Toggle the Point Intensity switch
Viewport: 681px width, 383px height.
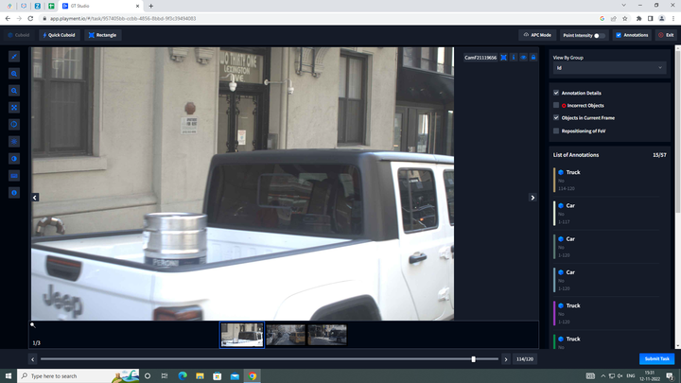600,36
